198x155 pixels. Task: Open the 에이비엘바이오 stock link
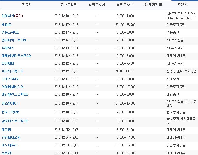(13, 87)
